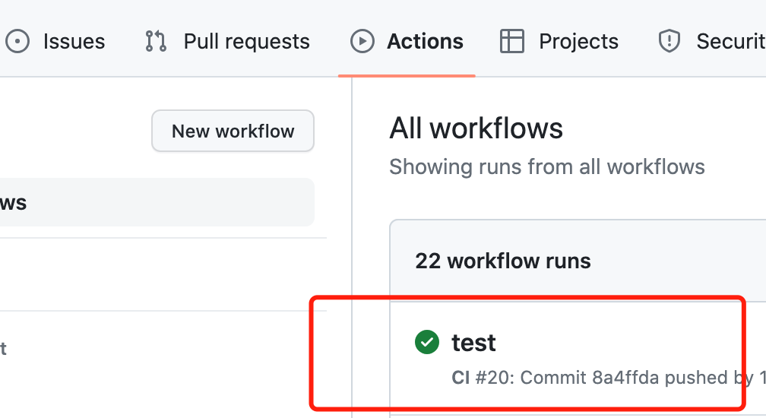Switch to the Pull requests tab
Viewport: 766px width, 418px height.
246,41
